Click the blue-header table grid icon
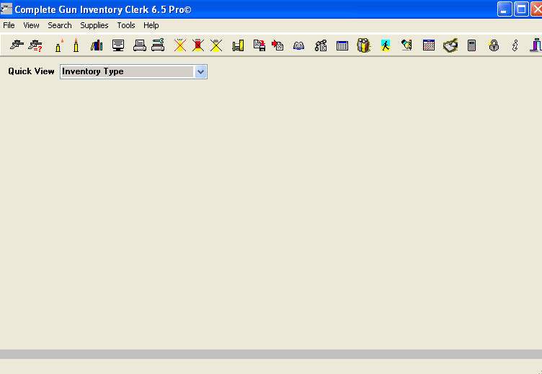542x374 pixels. (x=342, y=45)
